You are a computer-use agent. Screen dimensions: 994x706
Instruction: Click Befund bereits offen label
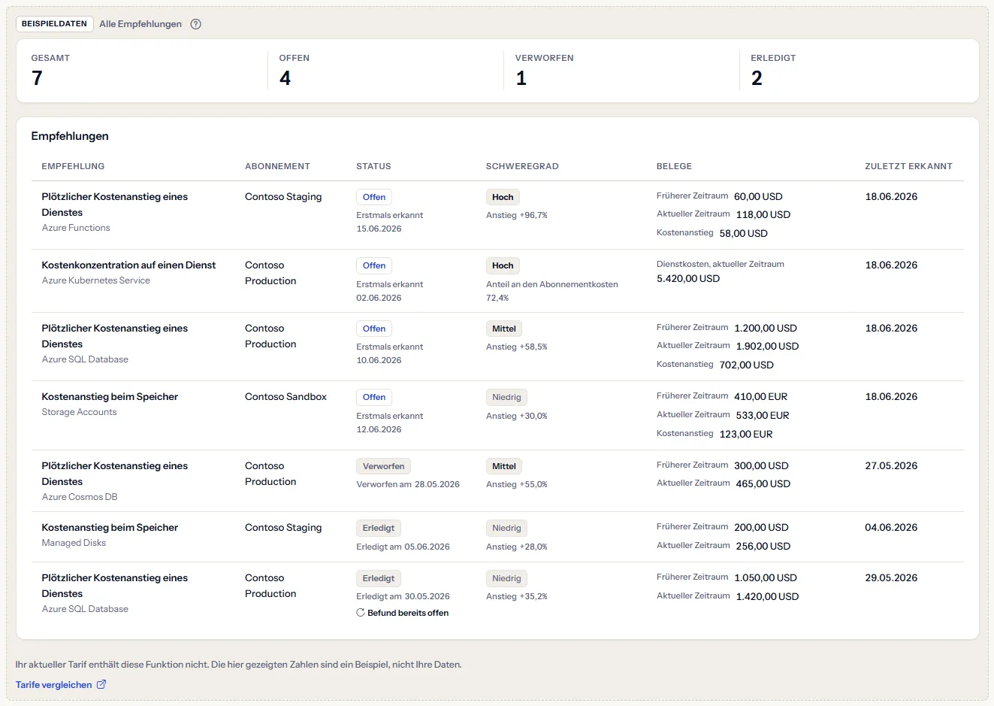click(x=408, y=613)
